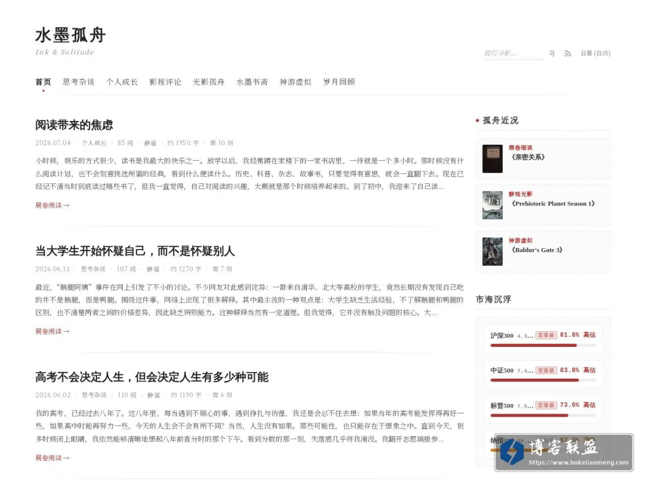Click the date 2026.06.13
Viewport: 646px width, 484px height.
point(52,269)
